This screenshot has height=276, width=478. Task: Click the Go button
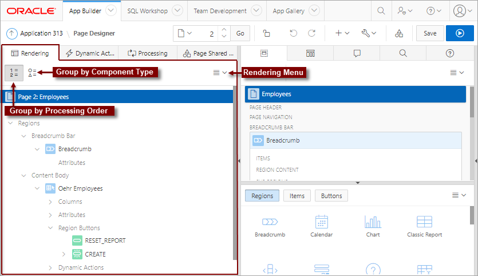click(240, 33)
